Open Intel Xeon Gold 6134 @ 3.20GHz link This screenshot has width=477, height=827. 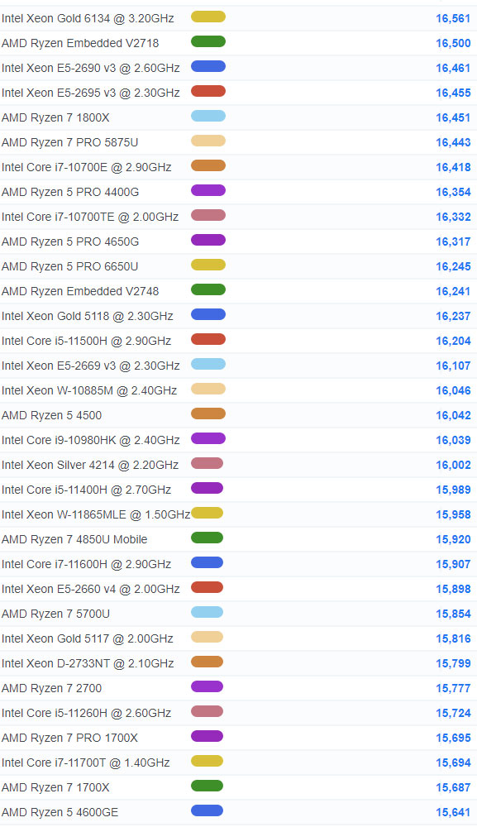88,18
